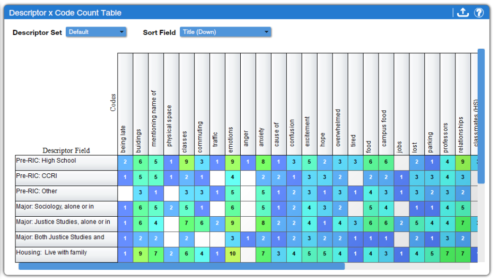
Task: Change sorting from Title (Down)
Action: [x=225, y=32]
